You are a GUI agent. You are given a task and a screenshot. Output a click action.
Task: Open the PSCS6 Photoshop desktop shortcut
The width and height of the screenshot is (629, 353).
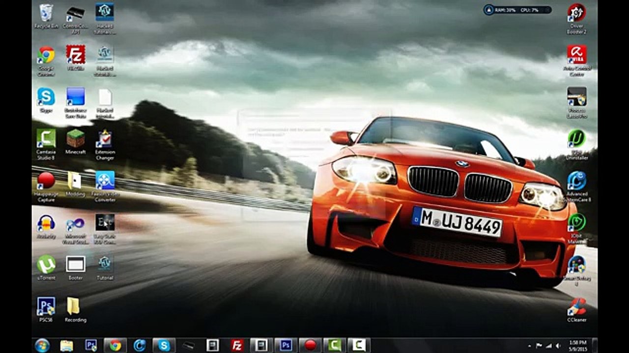46,307
